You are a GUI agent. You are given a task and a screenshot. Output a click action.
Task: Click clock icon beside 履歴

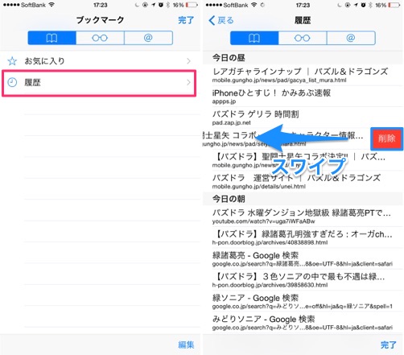point(12,82)
